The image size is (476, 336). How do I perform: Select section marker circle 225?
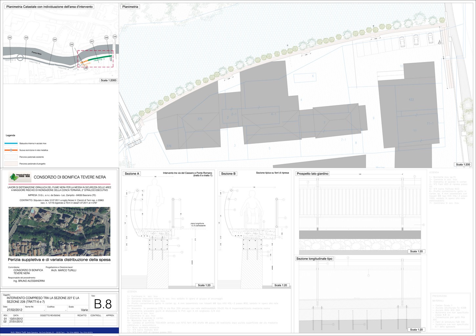click(72, 44)
